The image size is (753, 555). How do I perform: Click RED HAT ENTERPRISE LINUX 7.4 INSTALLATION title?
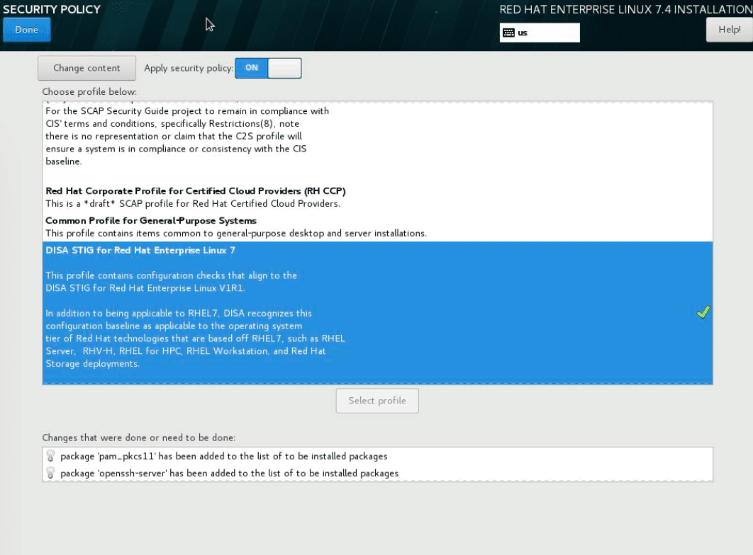click(626, 10)
